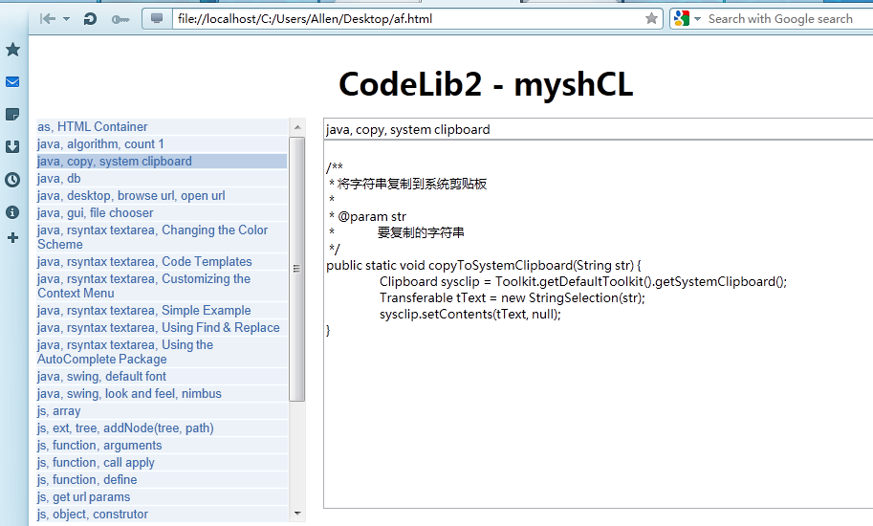The image size is (873, 526).
Task: Click the snippet title field 'java, copy, system clipboard'
Action: coord(598,129)
